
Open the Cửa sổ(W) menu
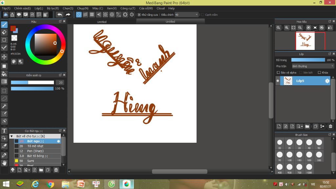(146, 8)
